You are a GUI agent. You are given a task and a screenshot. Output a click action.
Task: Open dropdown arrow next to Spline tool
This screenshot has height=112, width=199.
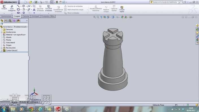pyautogui.click(x=31, y=6)
